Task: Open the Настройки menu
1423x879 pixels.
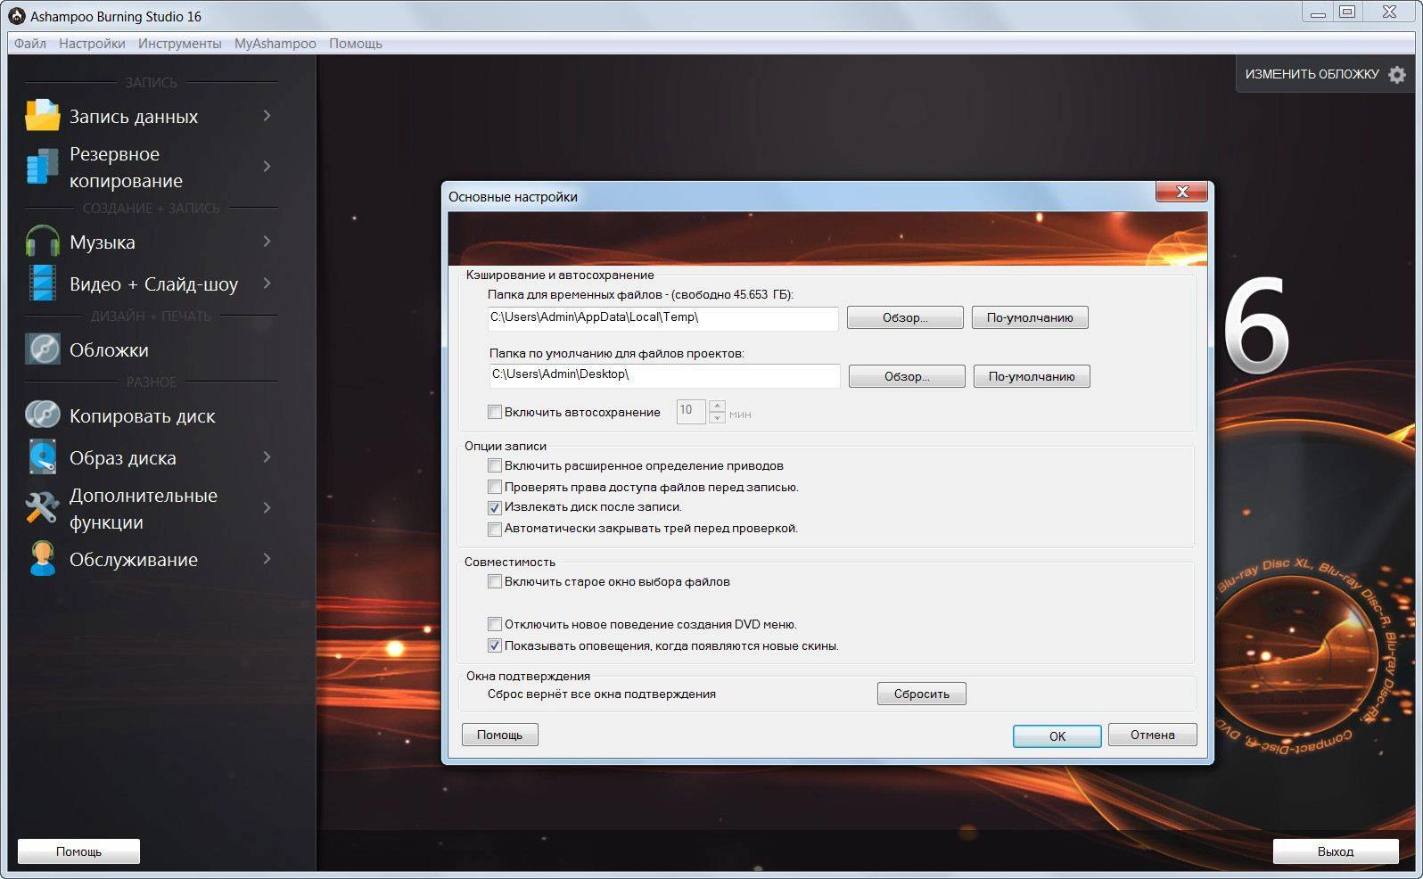Action: pyautogui.click(x=92, y=43)
